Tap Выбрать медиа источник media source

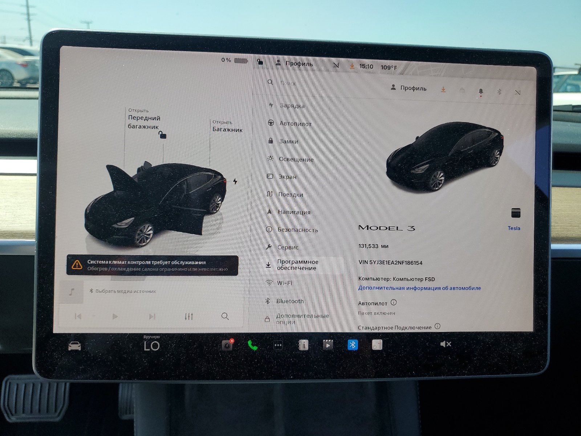123,291
